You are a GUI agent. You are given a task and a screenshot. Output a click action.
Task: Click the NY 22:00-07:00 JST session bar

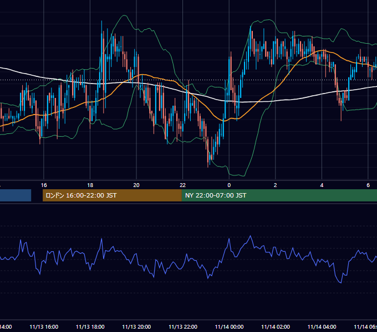pos(279,195)
